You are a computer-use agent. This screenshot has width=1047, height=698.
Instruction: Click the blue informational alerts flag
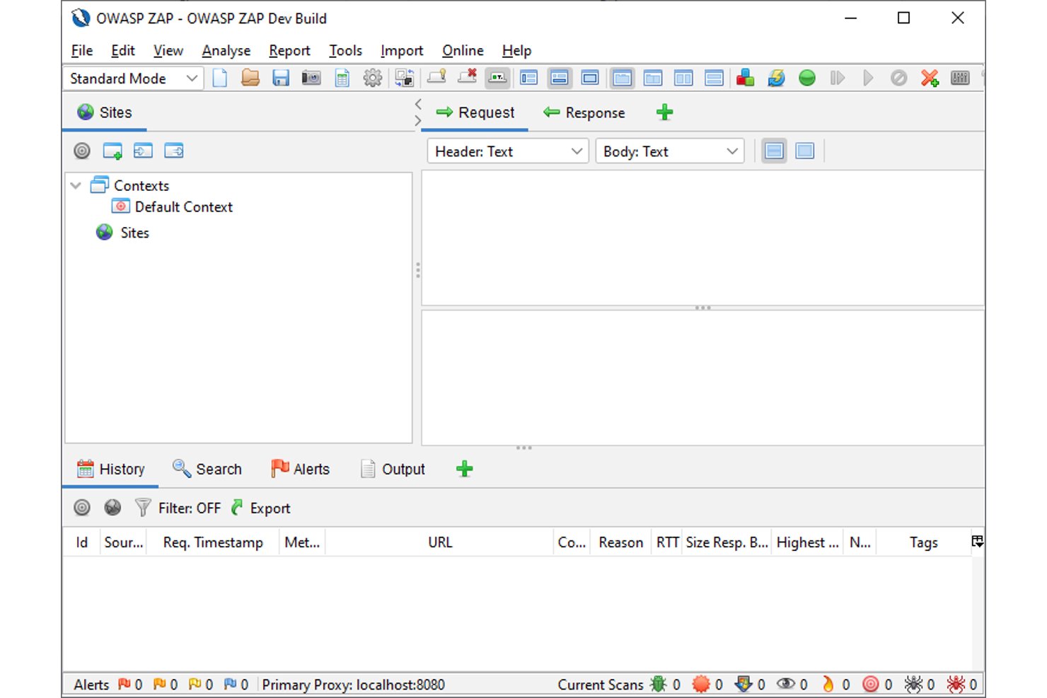click(231, 684)
